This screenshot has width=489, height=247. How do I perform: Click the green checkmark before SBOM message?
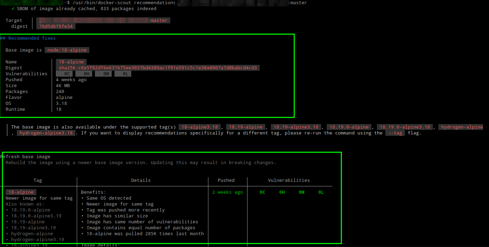[13, 9]
